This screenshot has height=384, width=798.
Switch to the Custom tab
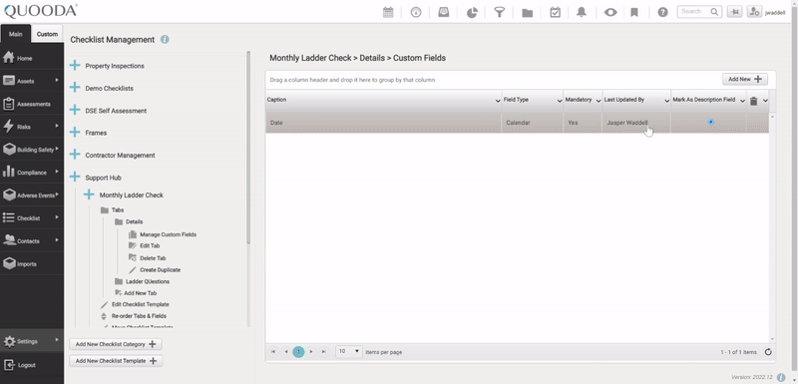[x=47, y=34]
